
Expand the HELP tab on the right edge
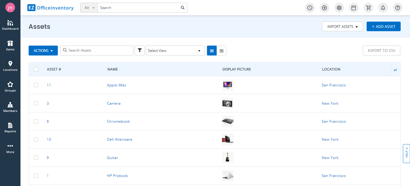click(406, 153)
